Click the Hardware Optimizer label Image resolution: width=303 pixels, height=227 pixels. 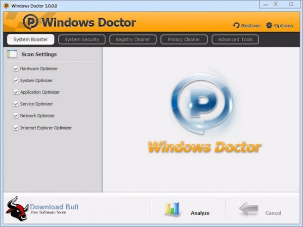pyautogui.click(x=38, y=69)
